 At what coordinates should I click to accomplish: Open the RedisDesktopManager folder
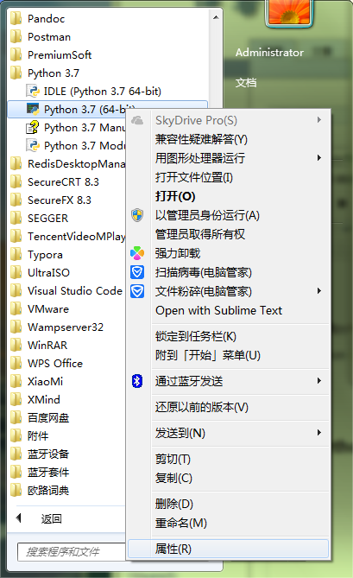pos(77,163)
